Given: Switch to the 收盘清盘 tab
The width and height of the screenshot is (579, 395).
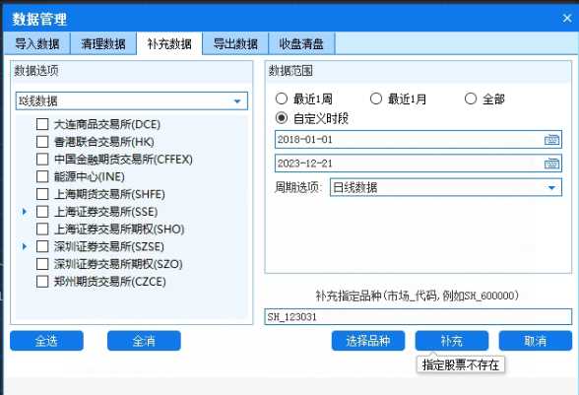Looking at the screenshot, I should (301, 44).
